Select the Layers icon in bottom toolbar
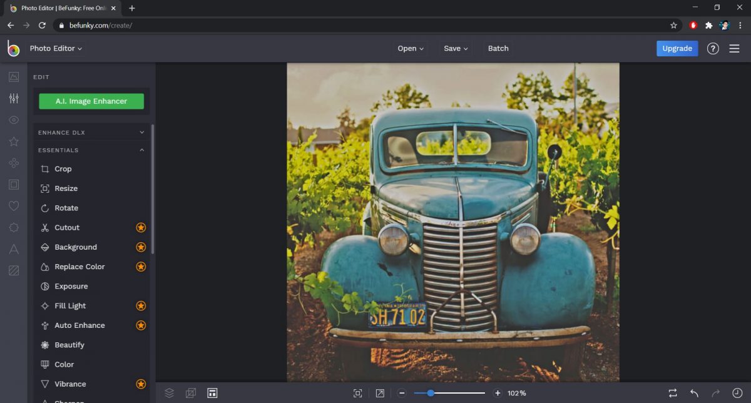The height and width of the screenshot is (403, 751). coord(168,392)
